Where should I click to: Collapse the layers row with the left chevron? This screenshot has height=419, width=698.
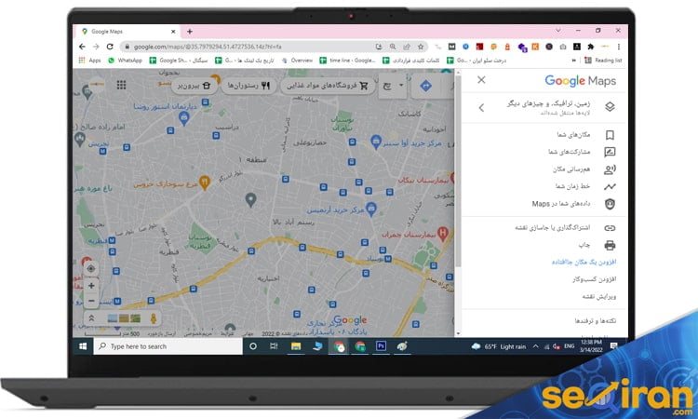pyautogui.click(x=481, y=107)
